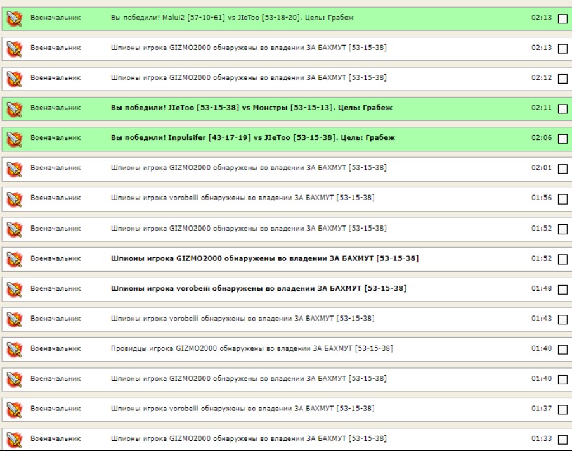The width and height of the screenshot is (572, 451).
Task: Click the icon beside the Провидцы GIZMO2000 message
Action: click(14, 349)
